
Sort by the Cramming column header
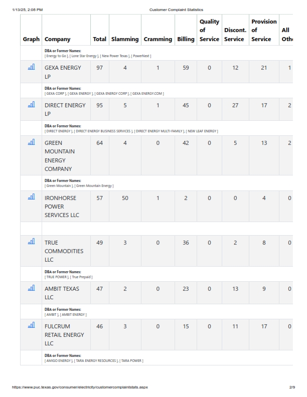[x=158, y=39]
